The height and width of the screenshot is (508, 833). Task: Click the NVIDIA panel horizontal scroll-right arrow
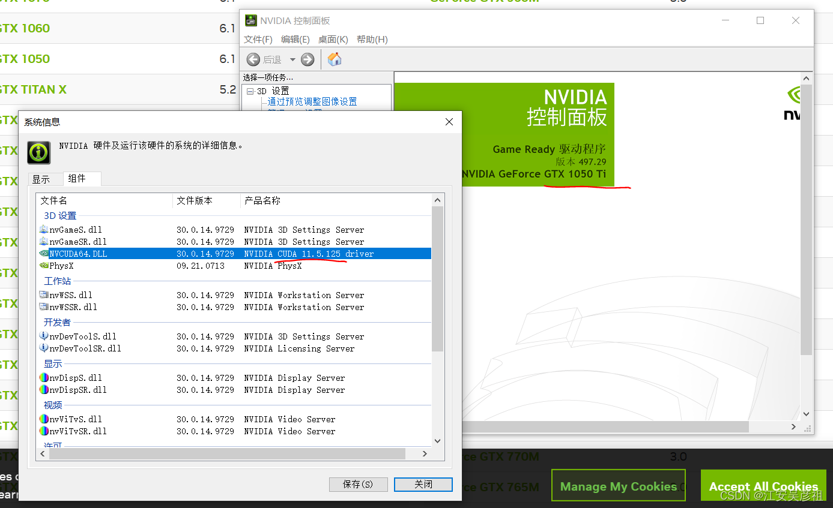click(x=793, y=427)
